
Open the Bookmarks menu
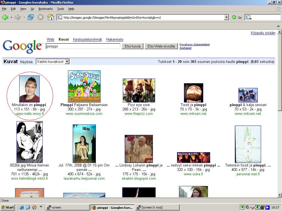pyautogui.click(x=45, y=9)
